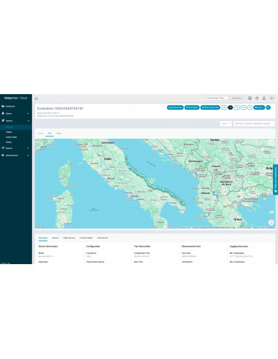The height and width of the screenshot is (359, 278).
Task: Select the third range pill button
Action: pyautogui.click(x=236, y=107)
